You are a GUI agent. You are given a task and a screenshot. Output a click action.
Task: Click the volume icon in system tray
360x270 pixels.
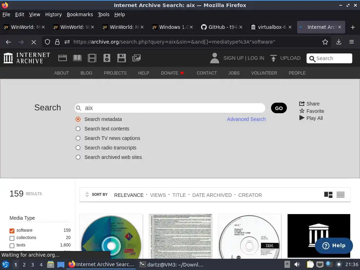(x=297, y=264)
